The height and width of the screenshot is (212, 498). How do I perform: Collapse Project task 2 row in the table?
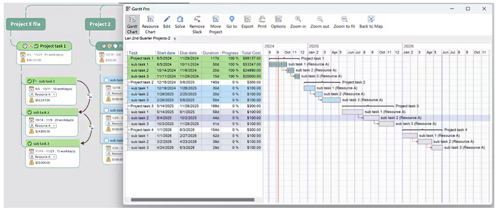(x=129, y=82)
